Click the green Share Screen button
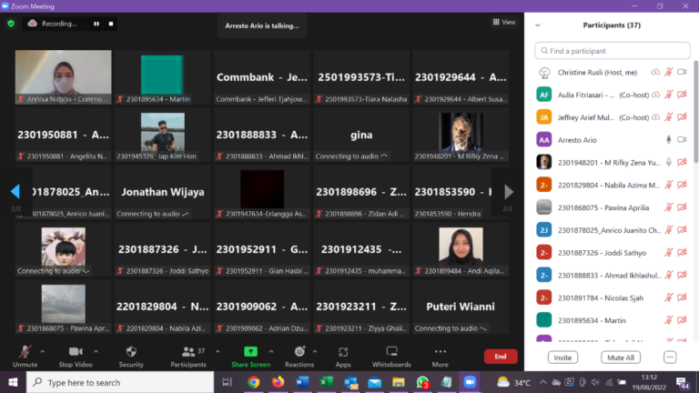 coord(250,357)
